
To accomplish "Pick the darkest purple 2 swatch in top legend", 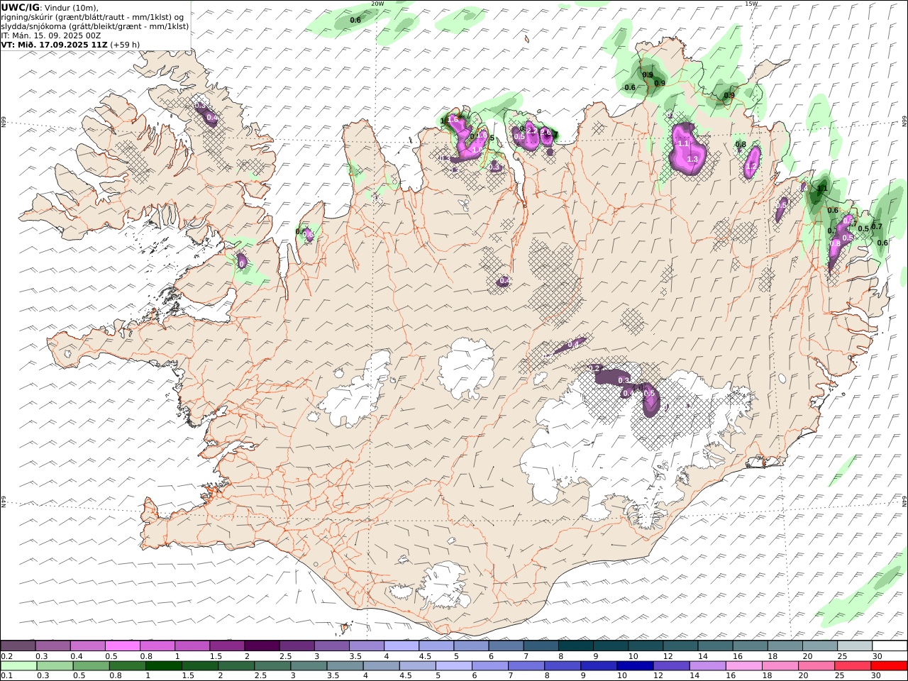I will (262, 646).
